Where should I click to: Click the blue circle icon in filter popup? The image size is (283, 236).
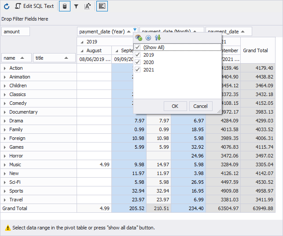pos(148,38)
